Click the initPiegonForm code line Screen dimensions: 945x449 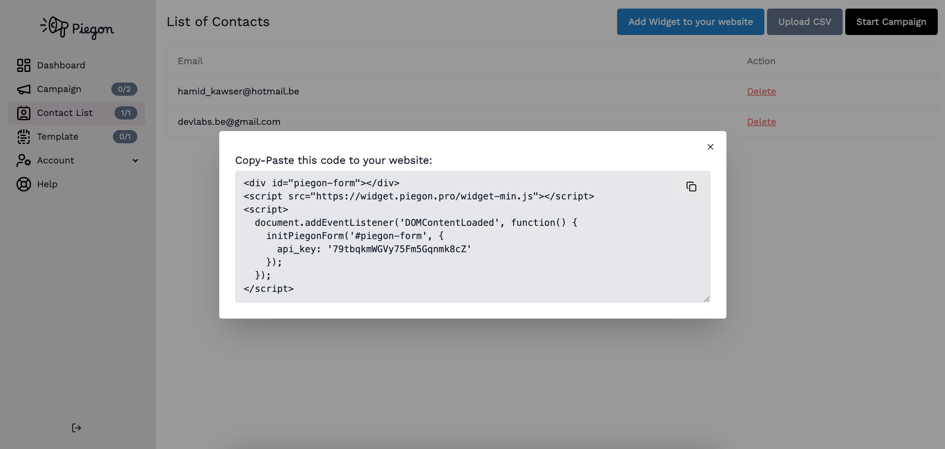355,236
